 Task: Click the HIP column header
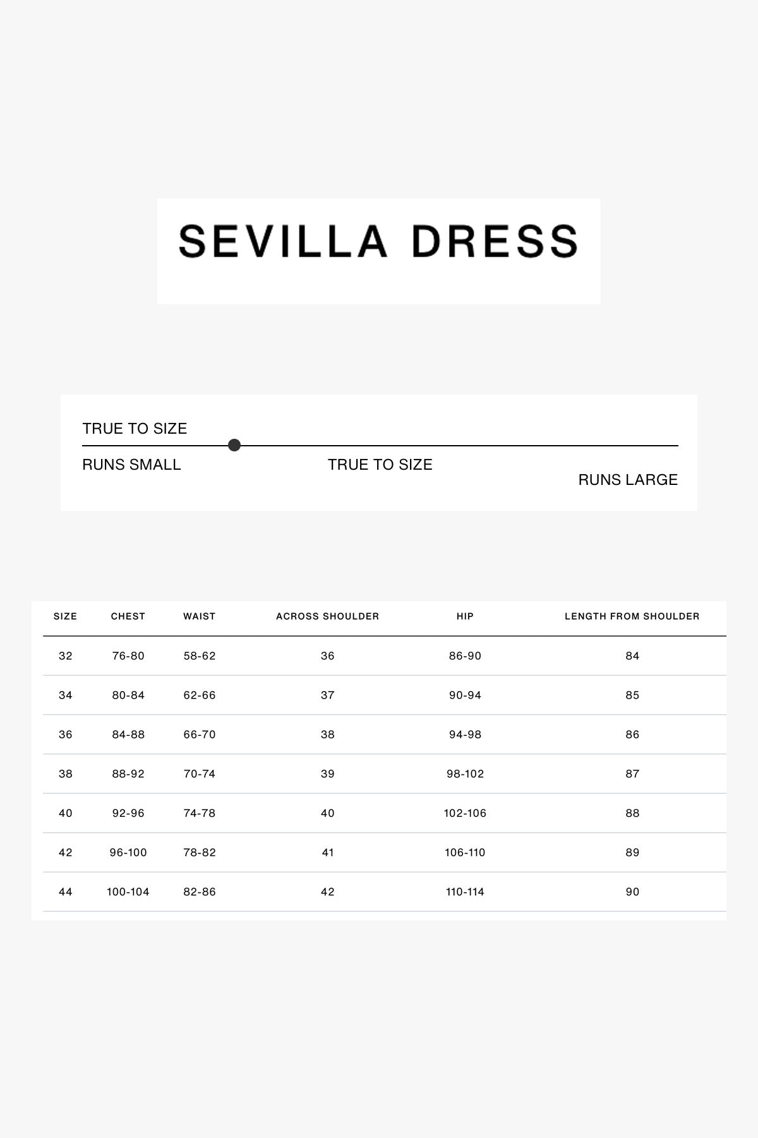pyautogui.click(x=465, y=616)
